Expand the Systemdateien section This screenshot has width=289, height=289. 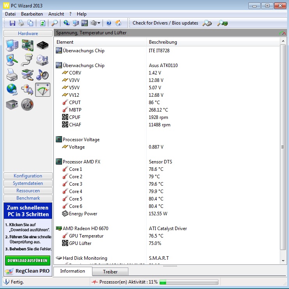point(28,183)
